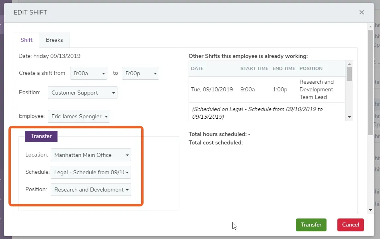
Task: Close the Edit Shift dialog
Action: click(362, 12)
